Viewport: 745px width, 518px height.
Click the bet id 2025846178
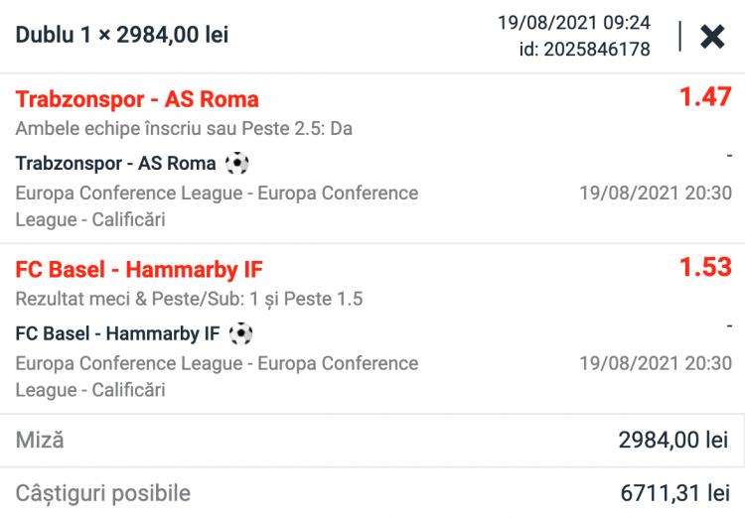[584, 49]
